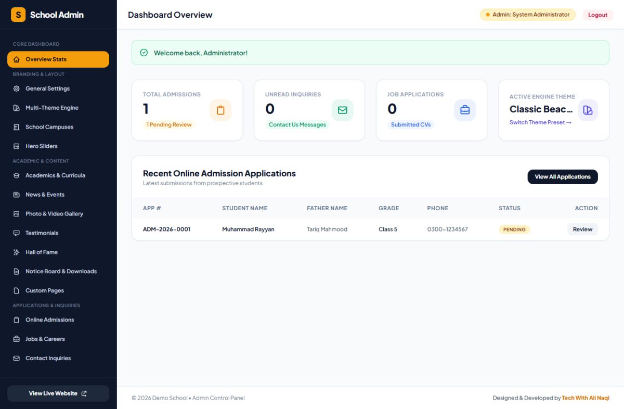The width and height of the screenshot is (624, 409).
Task: Click View Live Website button
Action: coord(58,393)
